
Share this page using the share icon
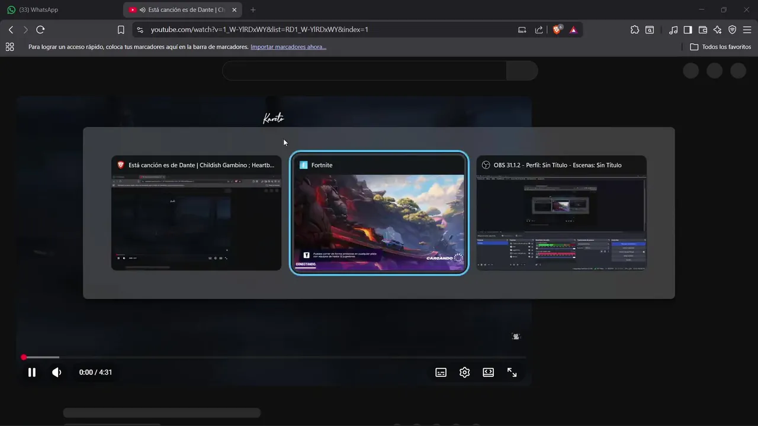(x=539, y=30)
